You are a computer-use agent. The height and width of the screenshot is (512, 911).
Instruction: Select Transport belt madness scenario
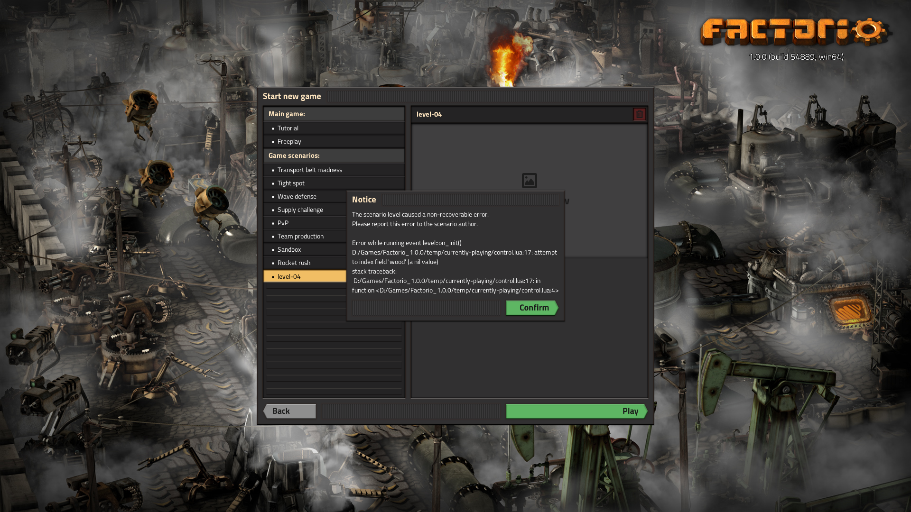point(334,170)
